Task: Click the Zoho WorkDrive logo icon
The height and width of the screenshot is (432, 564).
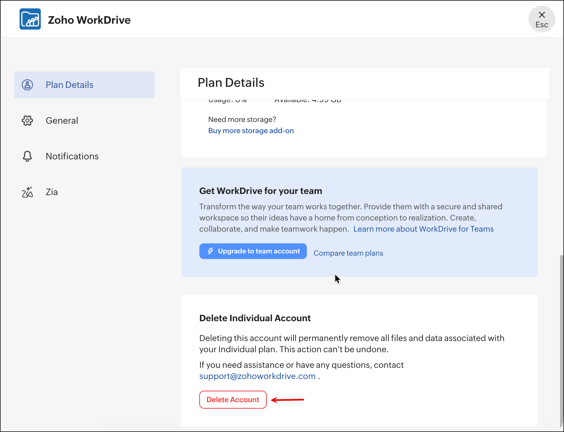Action: tap(30, 19)
